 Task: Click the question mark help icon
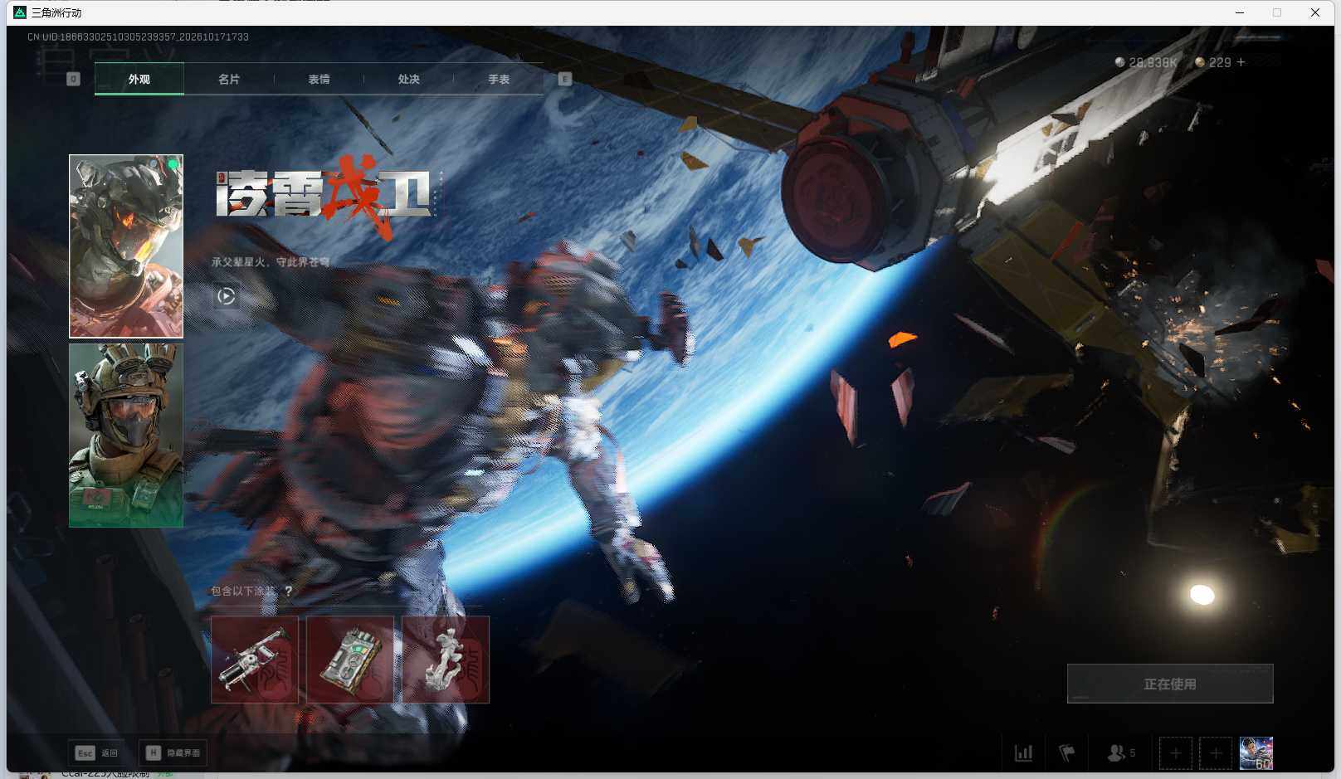coord(288,592)
